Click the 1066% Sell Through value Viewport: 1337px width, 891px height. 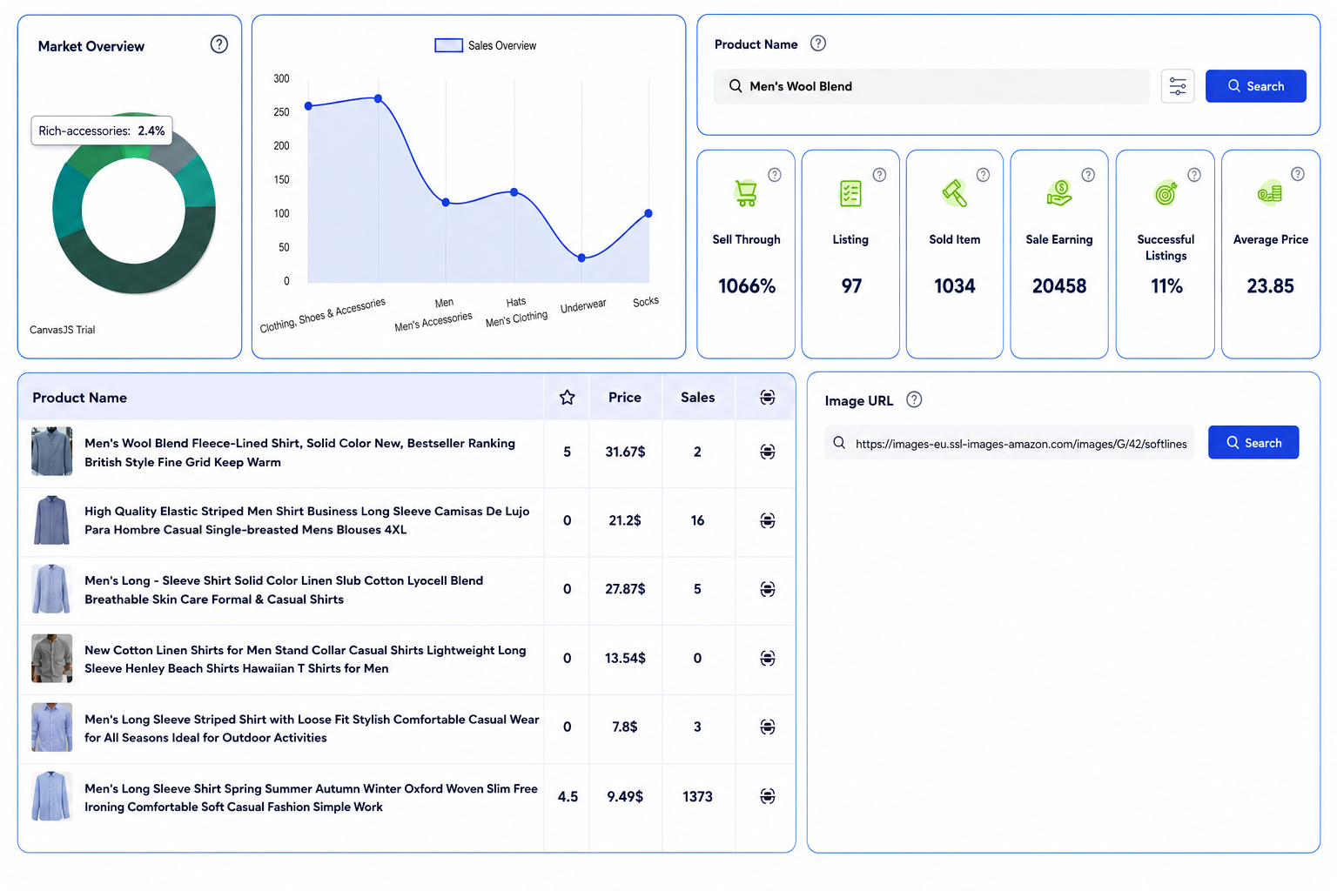[x=747, y=286]
